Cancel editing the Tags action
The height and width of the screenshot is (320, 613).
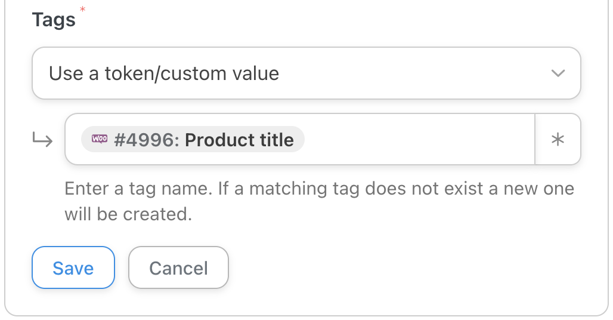[178, 267]
